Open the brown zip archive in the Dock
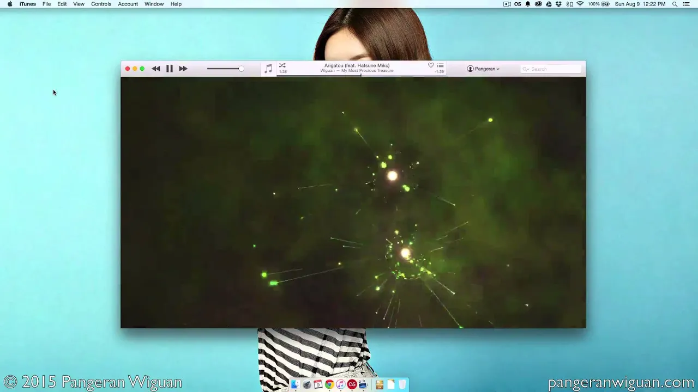 [x=380, y=384]
